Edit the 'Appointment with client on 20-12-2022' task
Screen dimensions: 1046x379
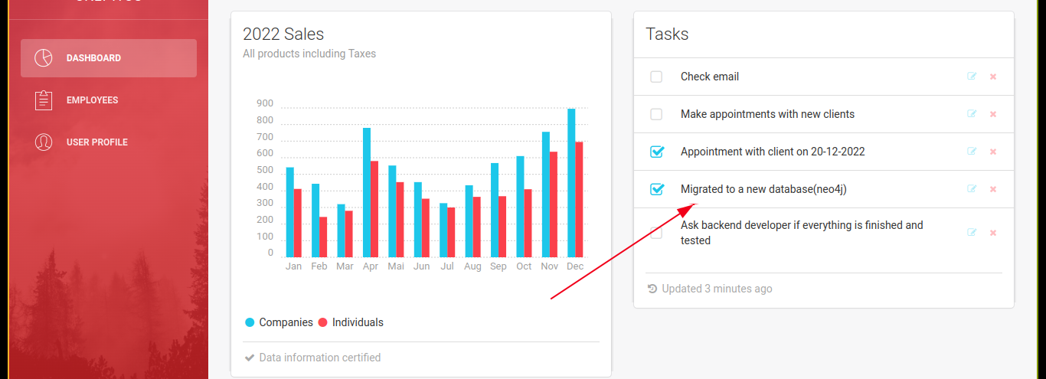click(x=972, y=152)
